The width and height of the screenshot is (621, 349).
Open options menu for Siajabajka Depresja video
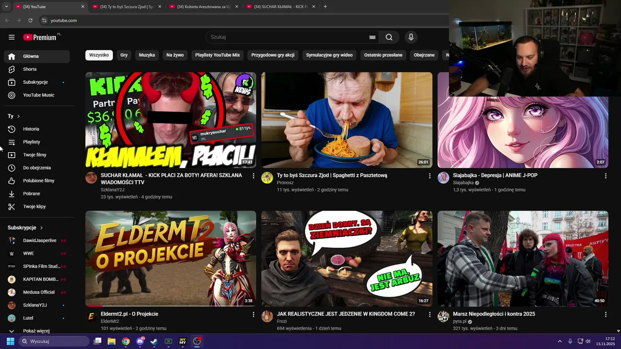pyautogui.click(x=605, y=176)
